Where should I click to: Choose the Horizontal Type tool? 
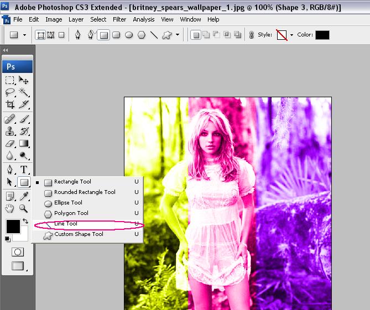pyautogui.click(x=24, y=169)
